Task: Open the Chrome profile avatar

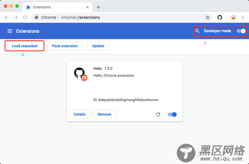Action: click(233, 17)
